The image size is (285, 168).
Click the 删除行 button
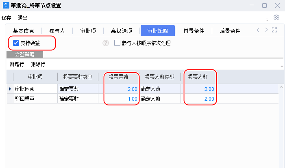(38, 64)
